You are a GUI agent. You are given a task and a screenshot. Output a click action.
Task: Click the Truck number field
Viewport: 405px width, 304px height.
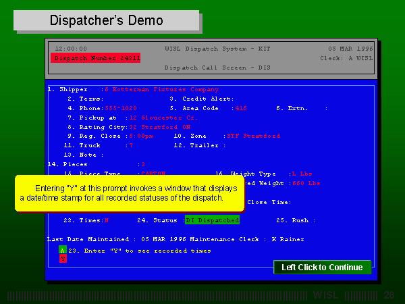[130, 145]
